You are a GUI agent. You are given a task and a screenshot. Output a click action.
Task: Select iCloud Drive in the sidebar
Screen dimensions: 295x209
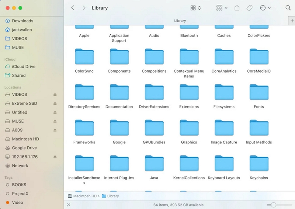coord(24,67)
